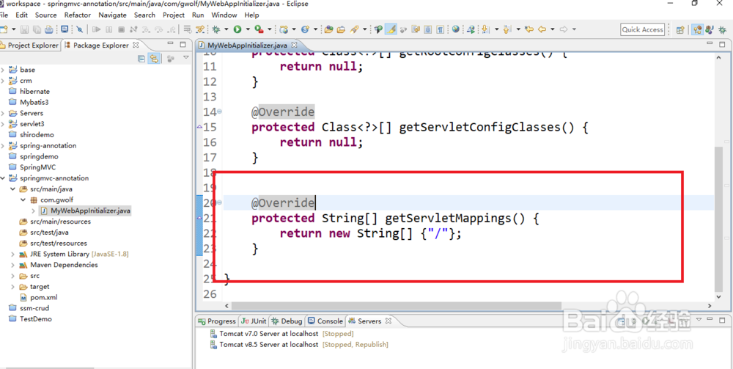Click the Next Annotation arrow icon
The width and height of the screenshot is (733, 369).
[x=485, y=29]
